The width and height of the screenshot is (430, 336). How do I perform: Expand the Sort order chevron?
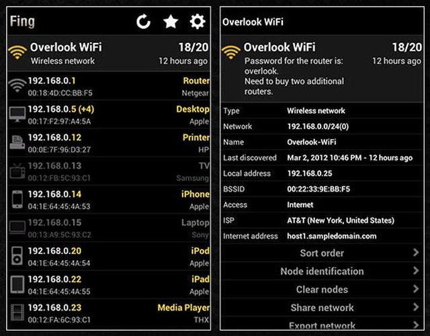(x=416, y=253)
